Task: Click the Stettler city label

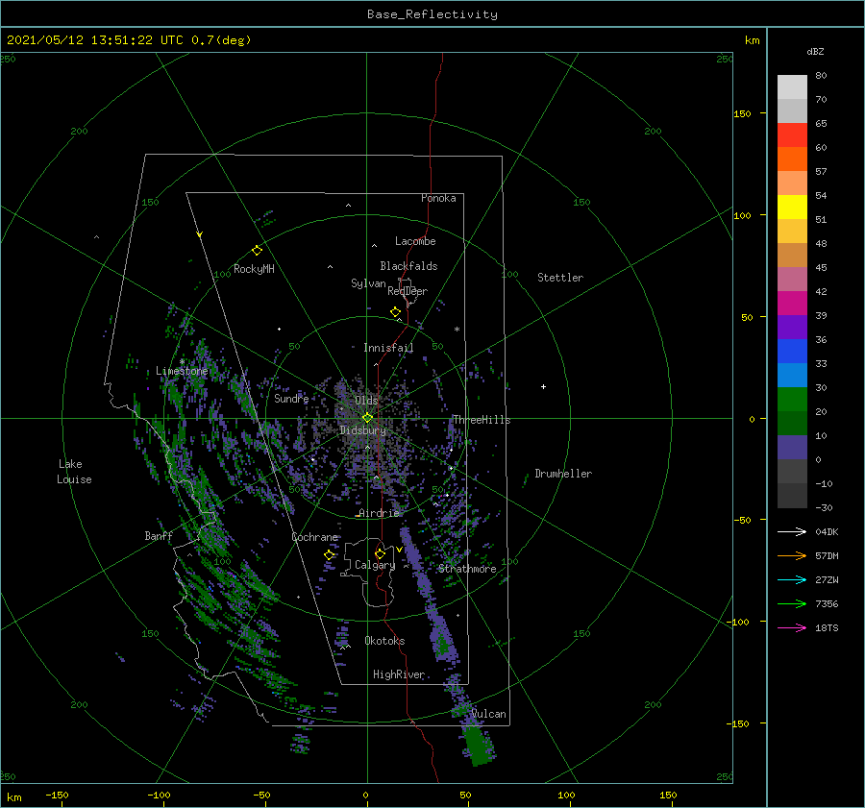Action: click(x=560, y=278)
